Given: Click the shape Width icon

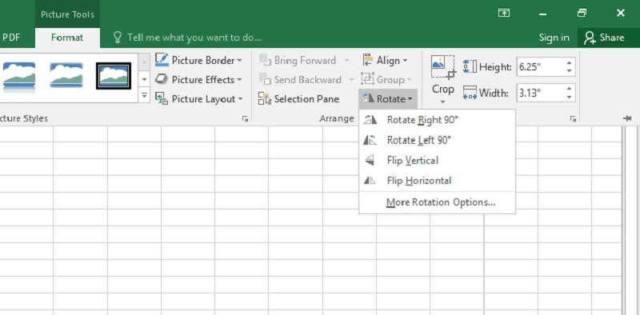Looking at the screenshot, I should [470, 93].
